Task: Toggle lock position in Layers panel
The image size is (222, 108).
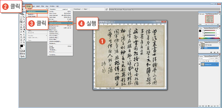Action: click(207, 61)
